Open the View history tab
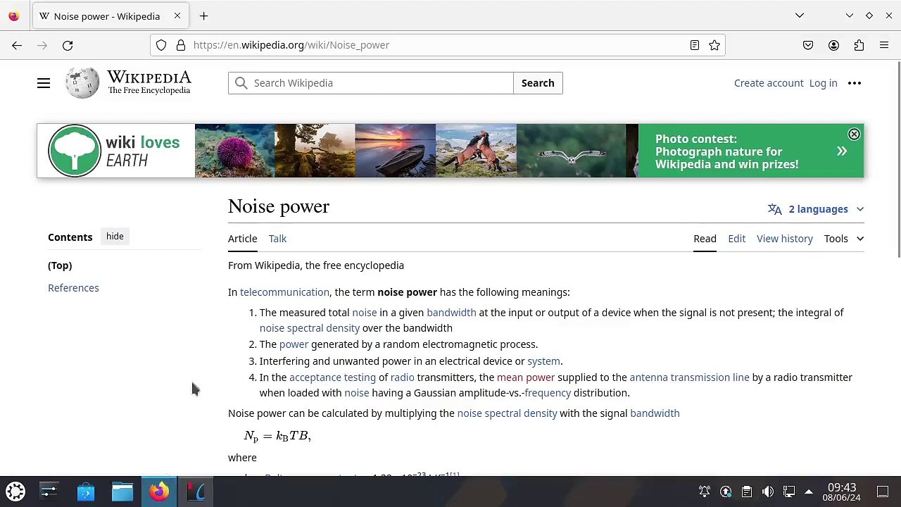 click(785, 239)
